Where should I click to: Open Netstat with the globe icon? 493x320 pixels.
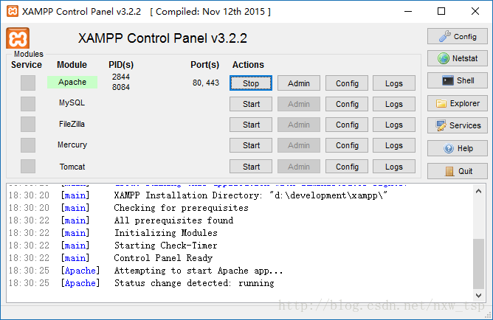click(457, 58)
